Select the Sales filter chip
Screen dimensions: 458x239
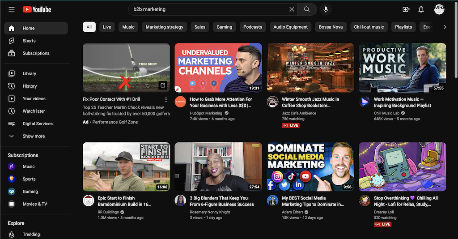point(200,27)
